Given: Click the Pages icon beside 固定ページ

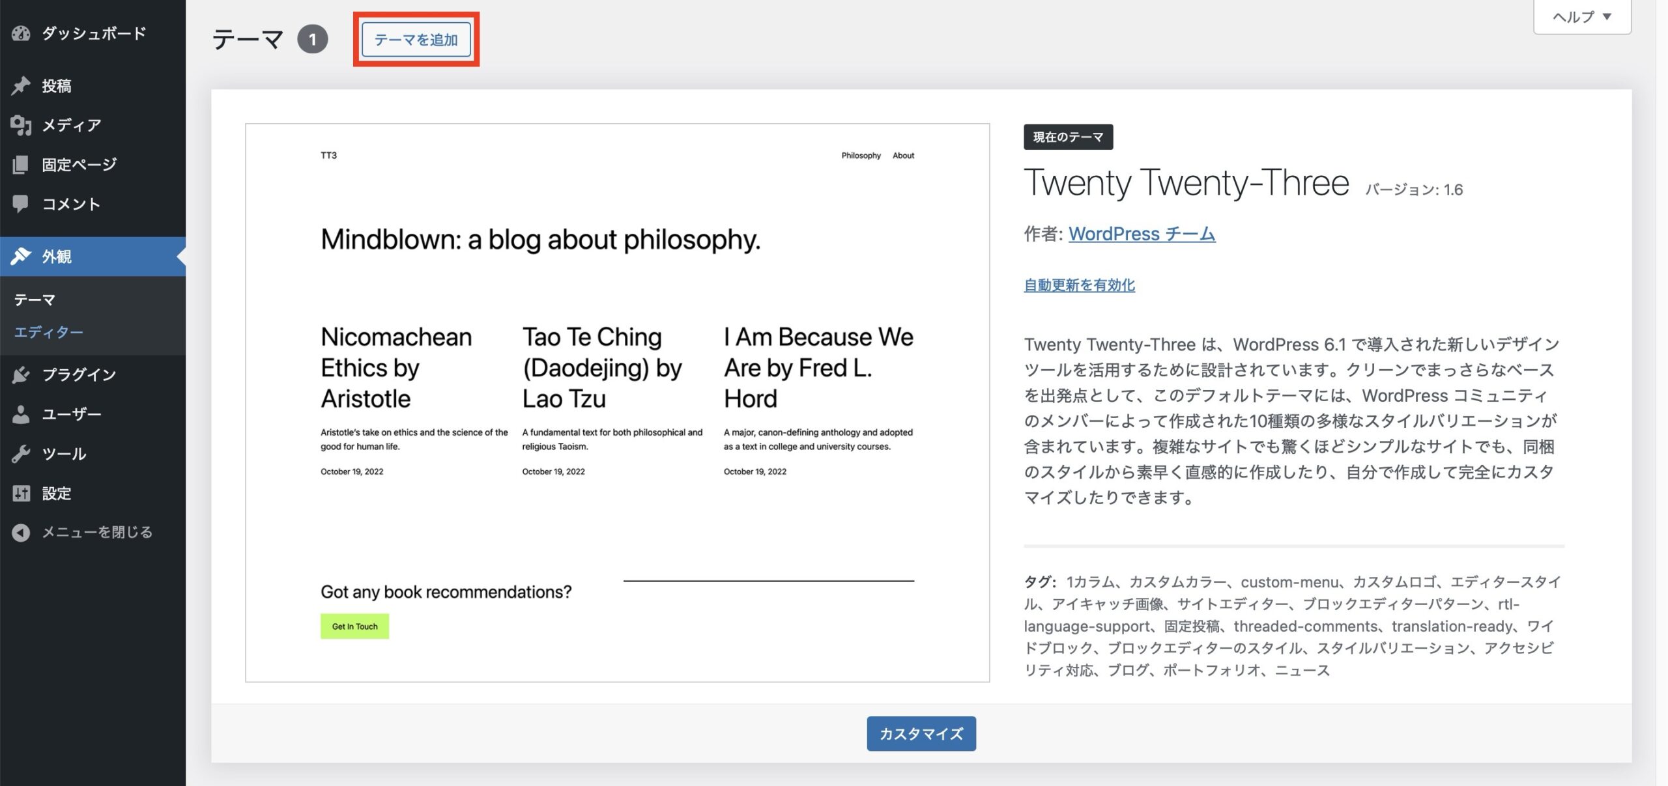Looking at the screenshot, I should coord(21,165).
